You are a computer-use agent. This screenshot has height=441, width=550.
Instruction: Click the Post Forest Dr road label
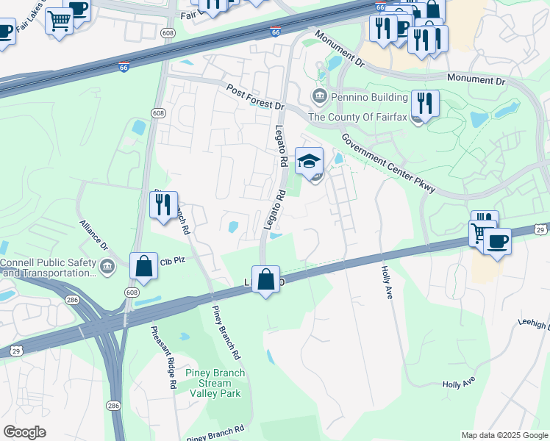(255, 97)
